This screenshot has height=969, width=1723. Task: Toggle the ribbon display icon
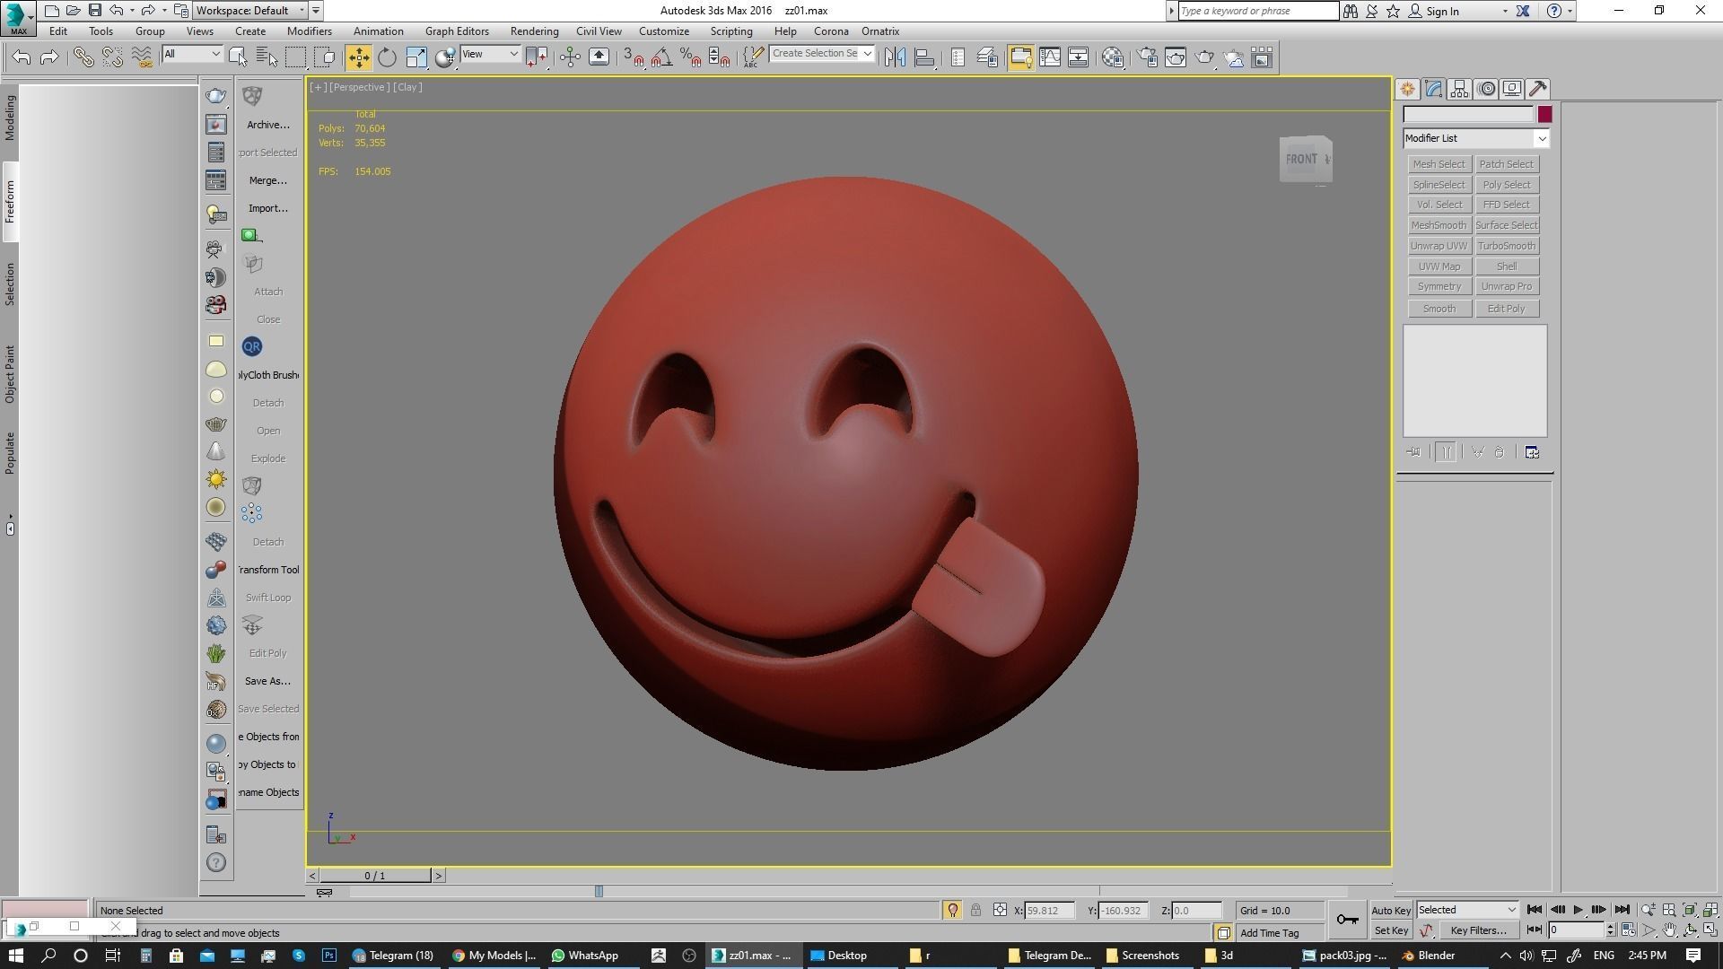point(1019,57)
